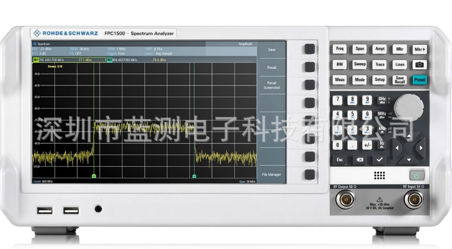Tap the File Manager softkey
This screenshot has width=452, height=249.
coord(272,174)
